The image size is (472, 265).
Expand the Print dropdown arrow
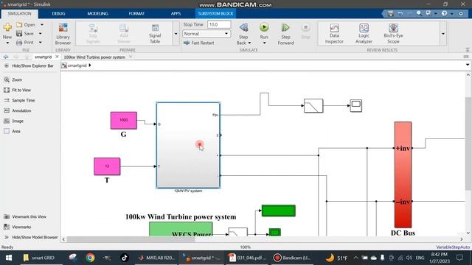pos(41,43)
